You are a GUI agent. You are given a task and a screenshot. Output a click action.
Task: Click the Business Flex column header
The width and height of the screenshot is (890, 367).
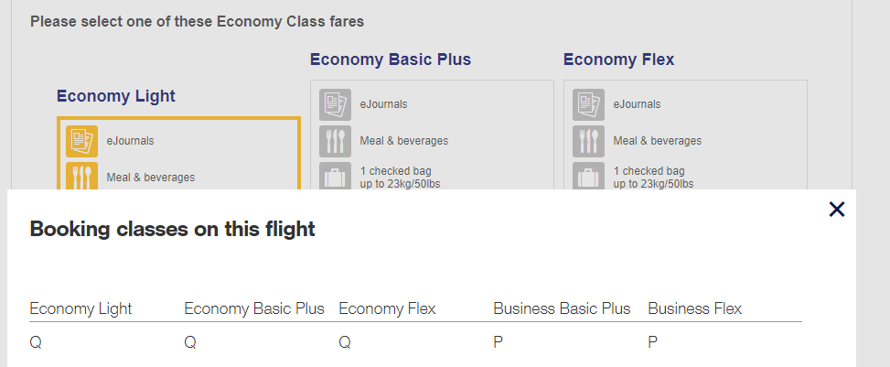[x=694, y=308]
